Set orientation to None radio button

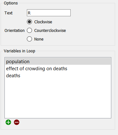29,39
